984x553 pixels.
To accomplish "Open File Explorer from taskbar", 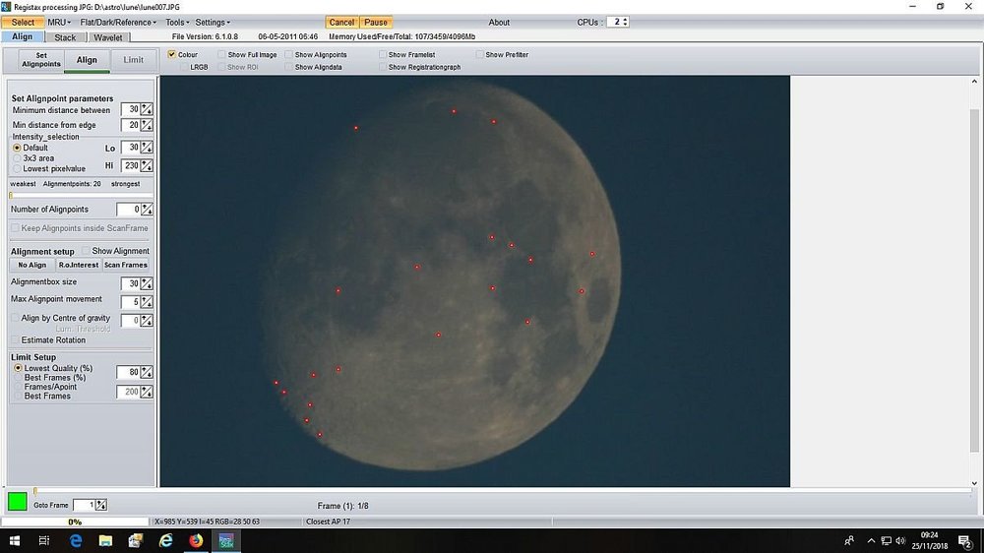I will click(x=105, y=540).
